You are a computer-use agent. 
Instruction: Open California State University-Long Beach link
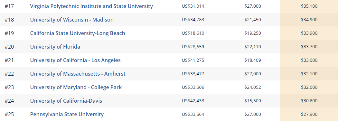tap(78, 33)
